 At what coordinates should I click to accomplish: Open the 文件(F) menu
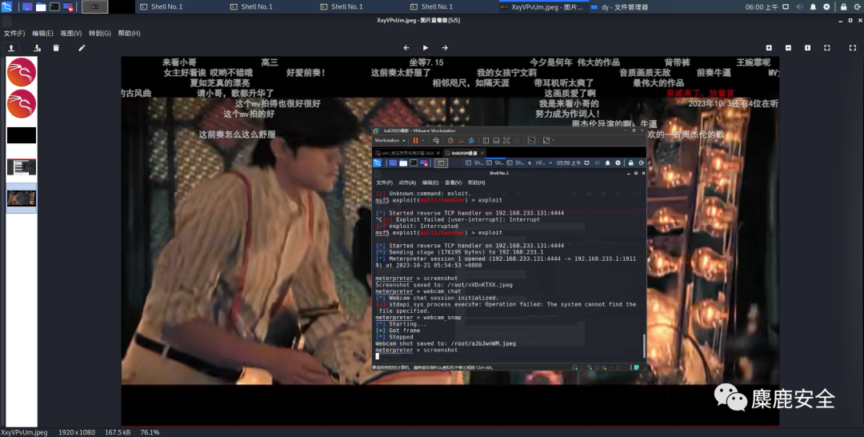14,33
